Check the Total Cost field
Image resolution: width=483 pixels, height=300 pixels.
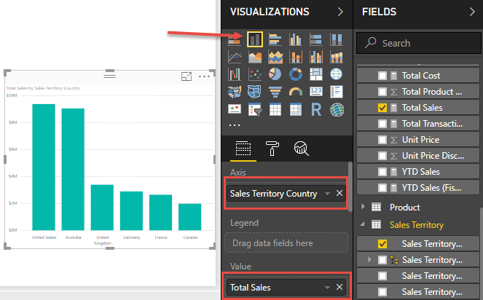382,76
